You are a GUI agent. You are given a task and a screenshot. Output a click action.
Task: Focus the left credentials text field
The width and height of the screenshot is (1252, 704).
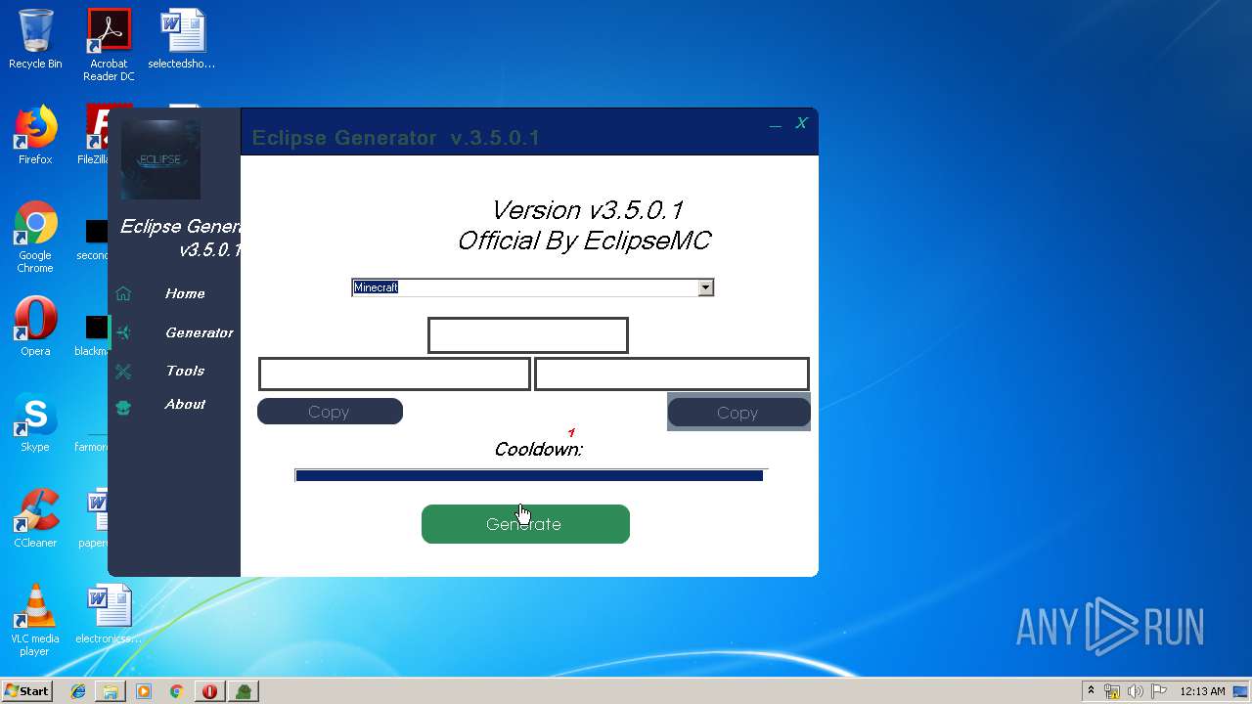tap(394, 374)
